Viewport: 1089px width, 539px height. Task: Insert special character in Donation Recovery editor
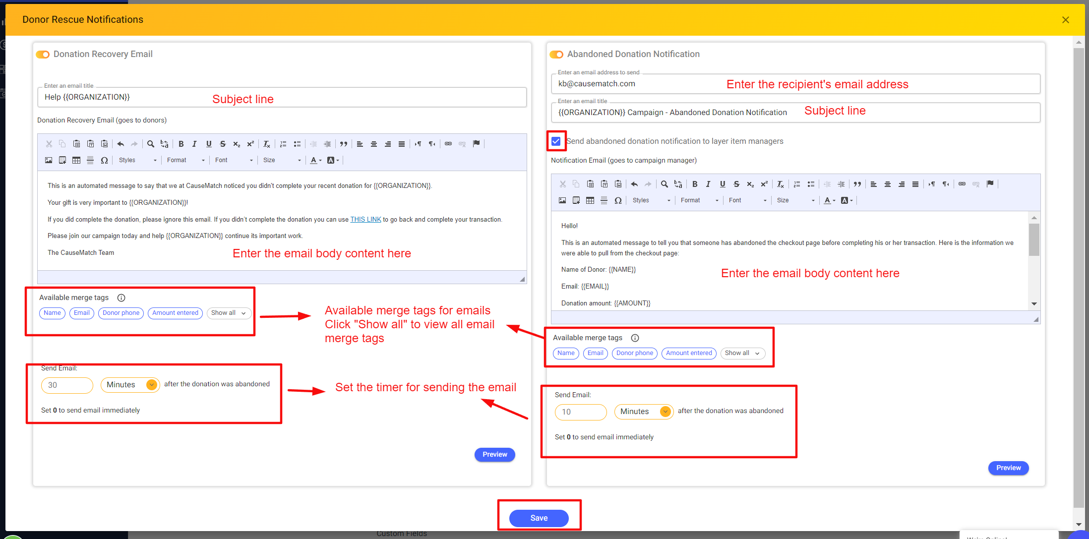click(x=104, y=160)
